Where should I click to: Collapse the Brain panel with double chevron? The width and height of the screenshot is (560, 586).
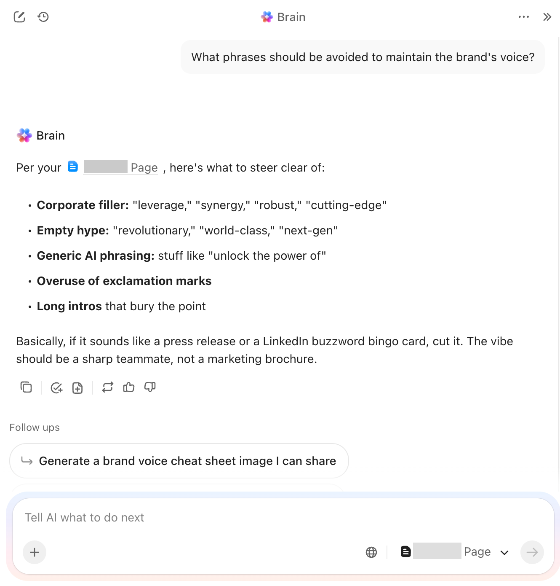pos(547,17)
